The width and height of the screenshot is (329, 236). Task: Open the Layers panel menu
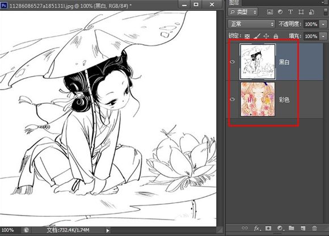(x=325, y=2)
